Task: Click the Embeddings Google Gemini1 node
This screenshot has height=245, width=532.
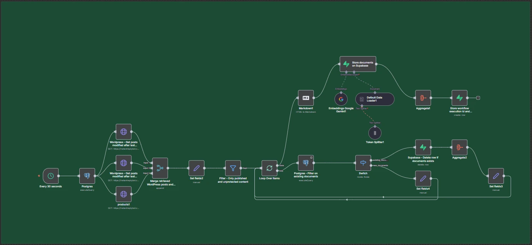Action: coord(341,99)
